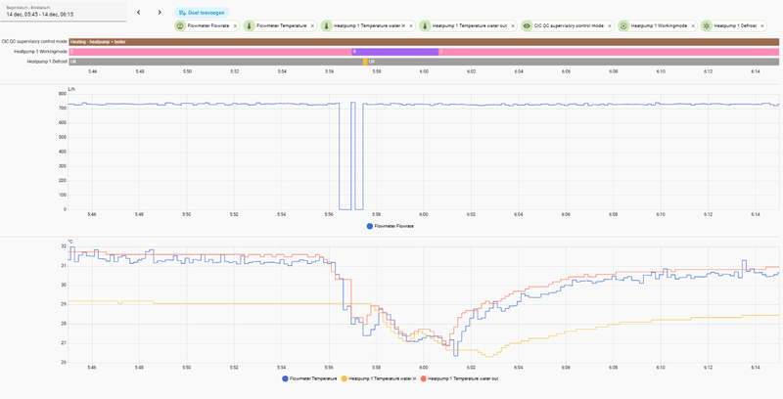Image resolution: width=783 pixels, height=399 pixels.
Task: Click the brown Heating - heatpump + boiler bar
Action: 424,42
